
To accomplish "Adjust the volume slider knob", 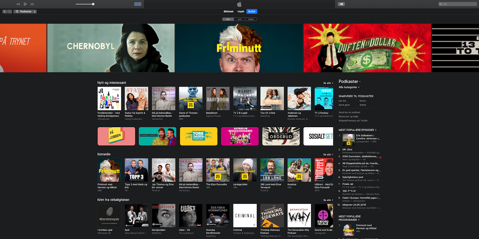I will pyautogui.click(x=93, y=4).
